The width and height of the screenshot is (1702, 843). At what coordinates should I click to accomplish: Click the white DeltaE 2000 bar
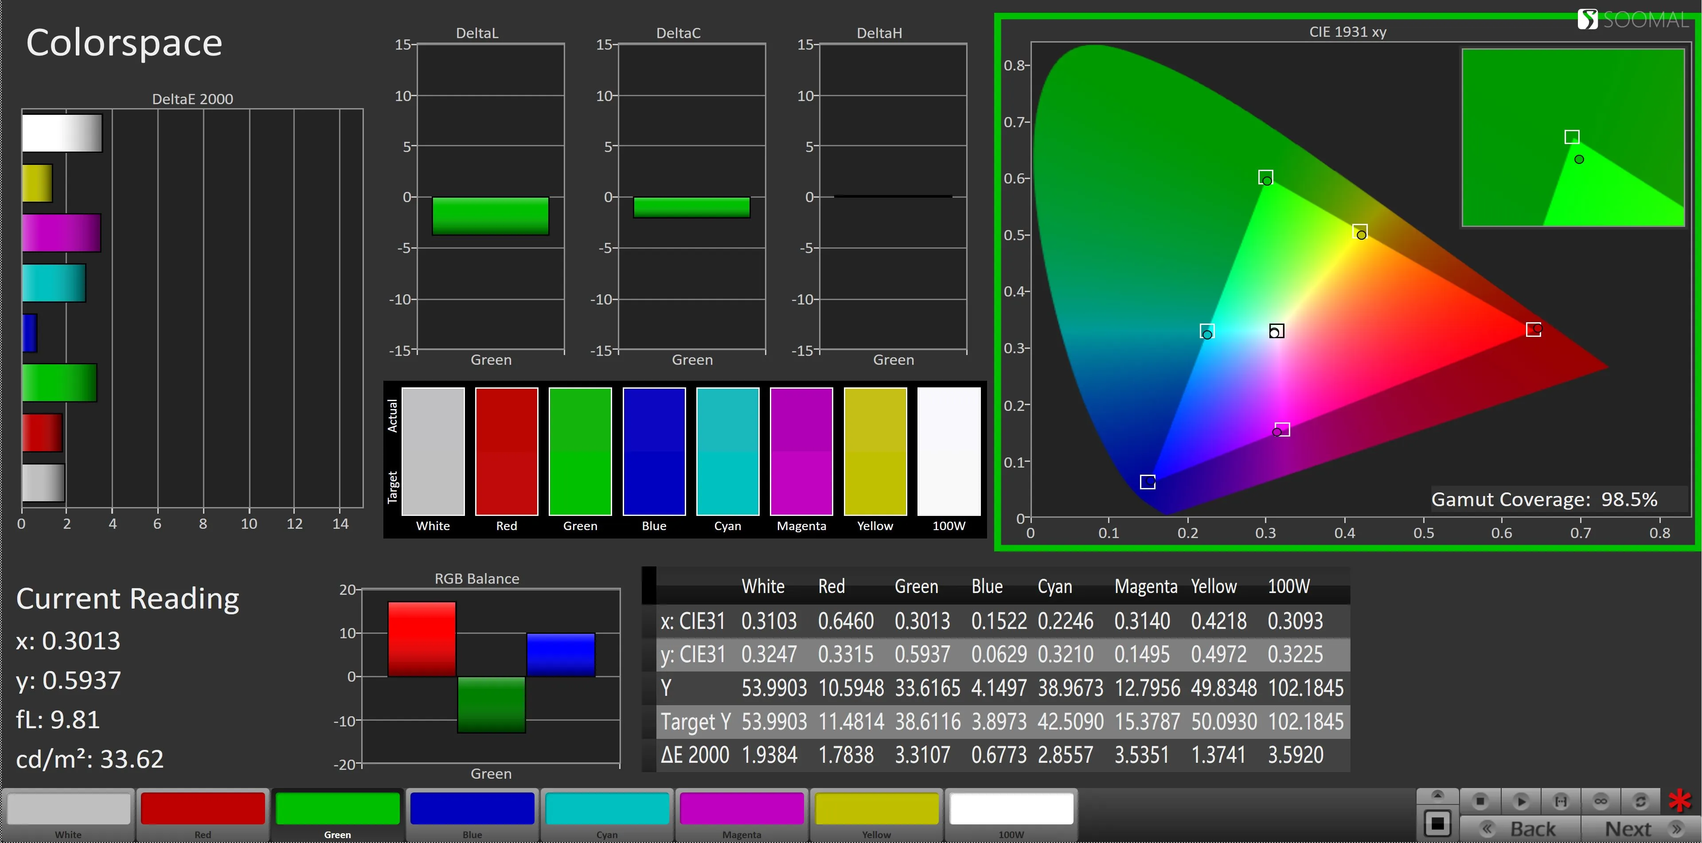(x=62, y=133)
